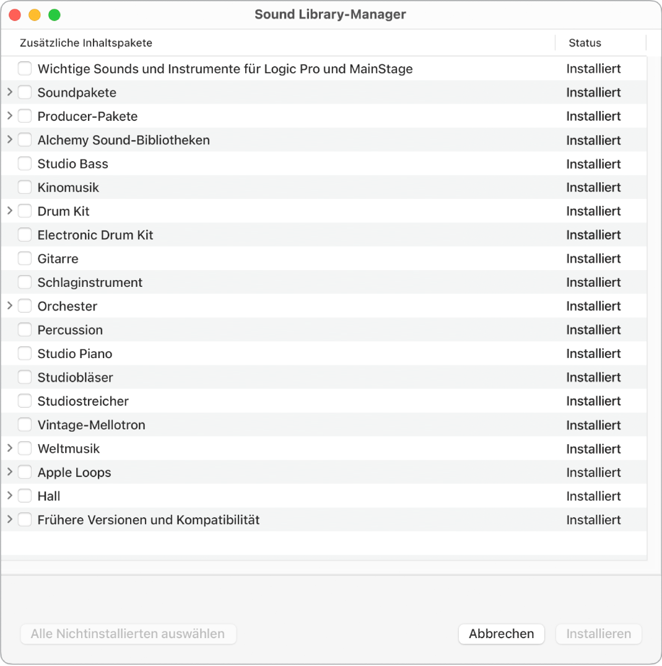Select the Gitarre row label
Screen dimensions: 662x666
click(58, 259)
